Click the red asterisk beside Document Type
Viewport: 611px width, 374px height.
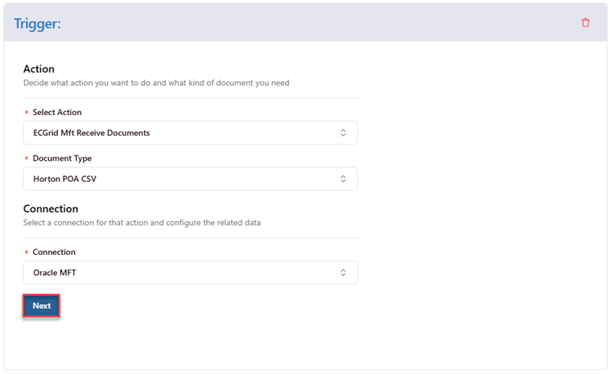click(27, 158)
